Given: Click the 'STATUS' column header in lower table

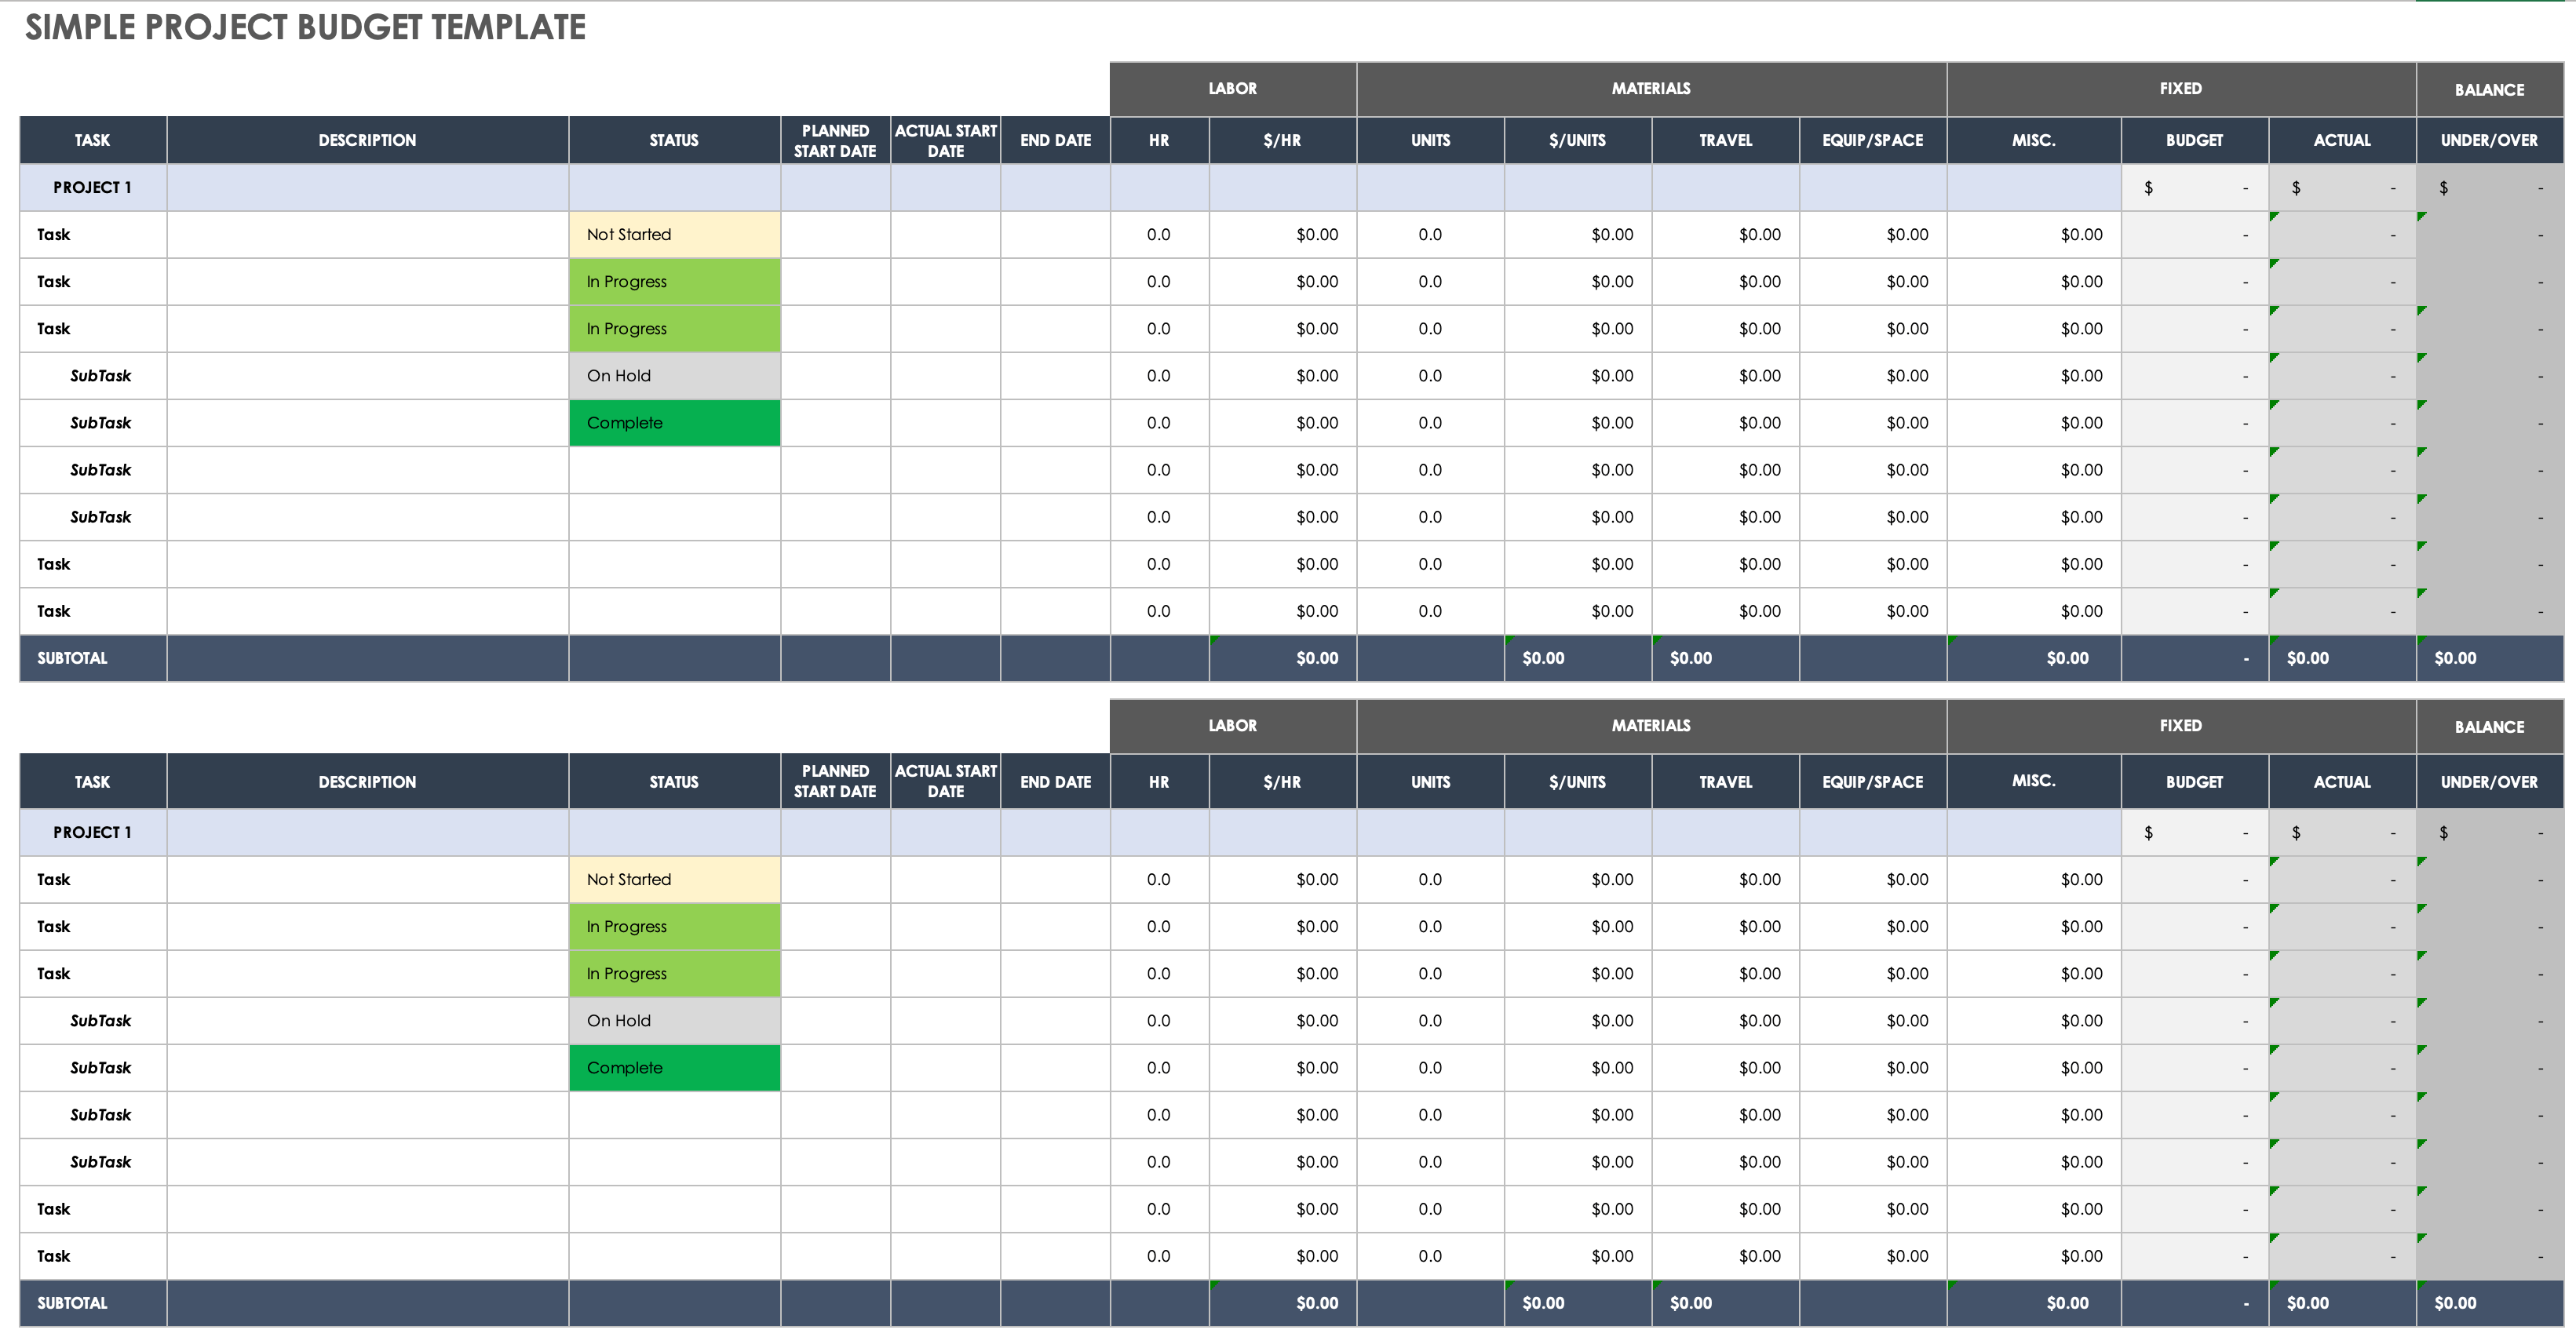Looking at the screenshot, I should 675,782.
